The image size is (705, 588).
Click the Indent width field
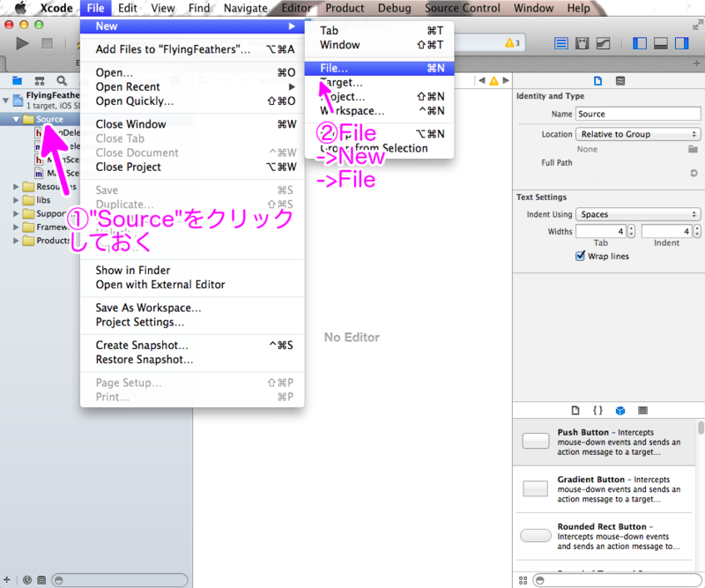pos(666,231)
